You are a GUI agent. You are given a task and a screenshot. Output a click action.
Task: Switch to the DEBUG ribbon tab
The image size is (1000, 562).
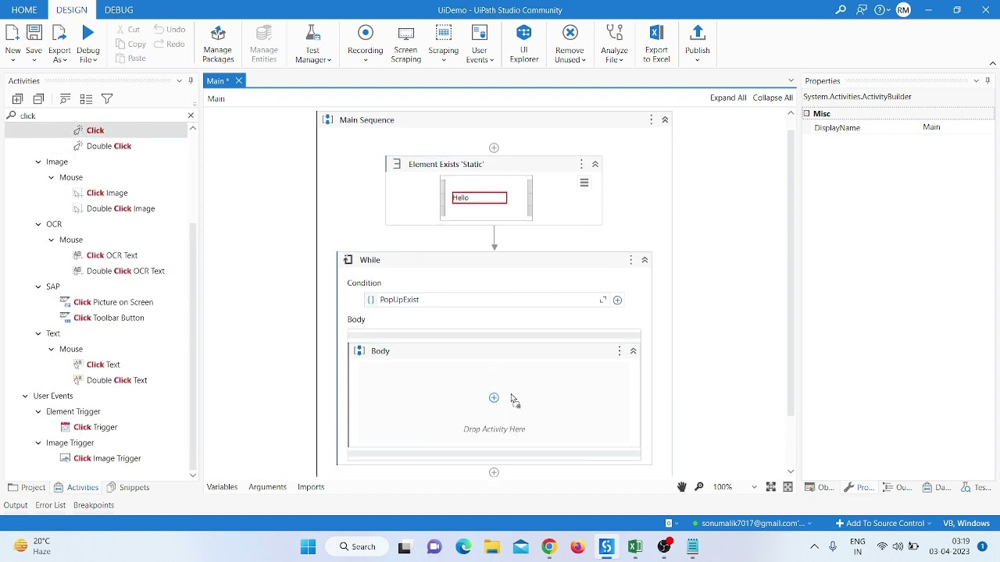coord(119,10)
